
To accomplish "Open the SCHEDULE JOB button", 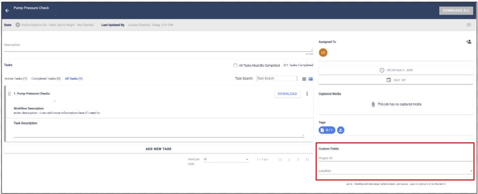I will click(396, 70).
